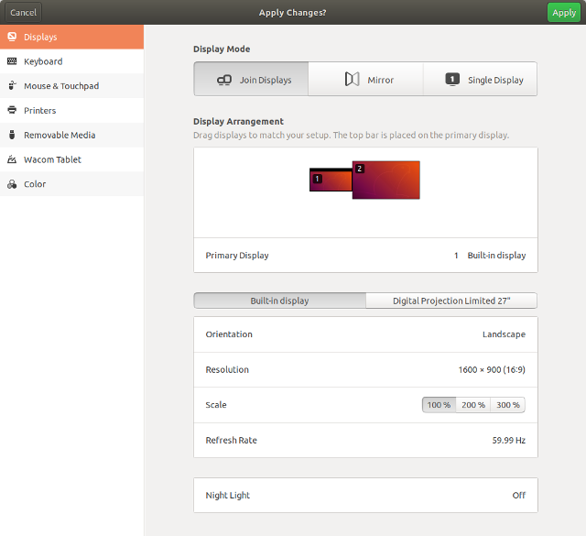Select Join Displays mode

[x=252, y=80]
